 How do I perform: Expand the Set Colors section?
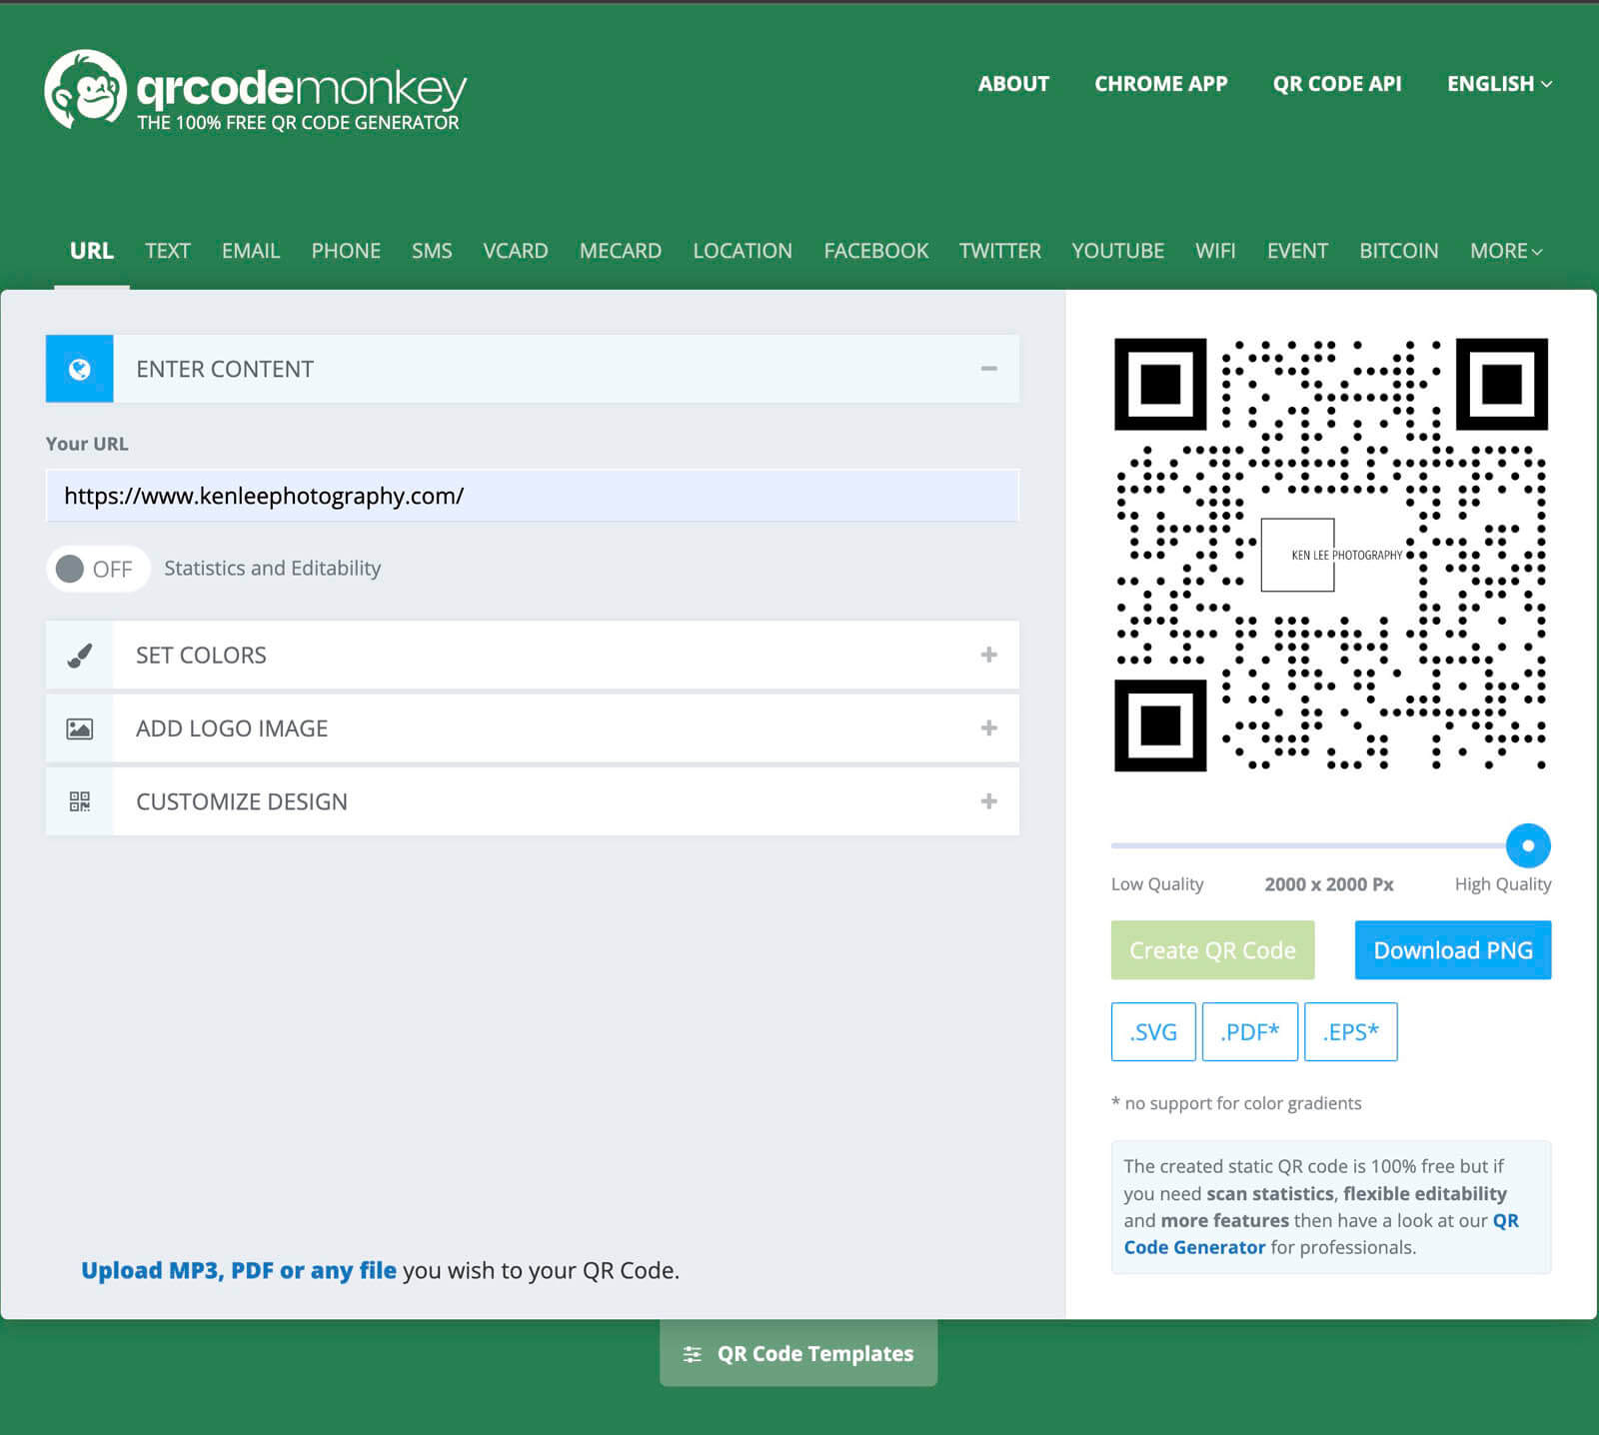(988, 655)
